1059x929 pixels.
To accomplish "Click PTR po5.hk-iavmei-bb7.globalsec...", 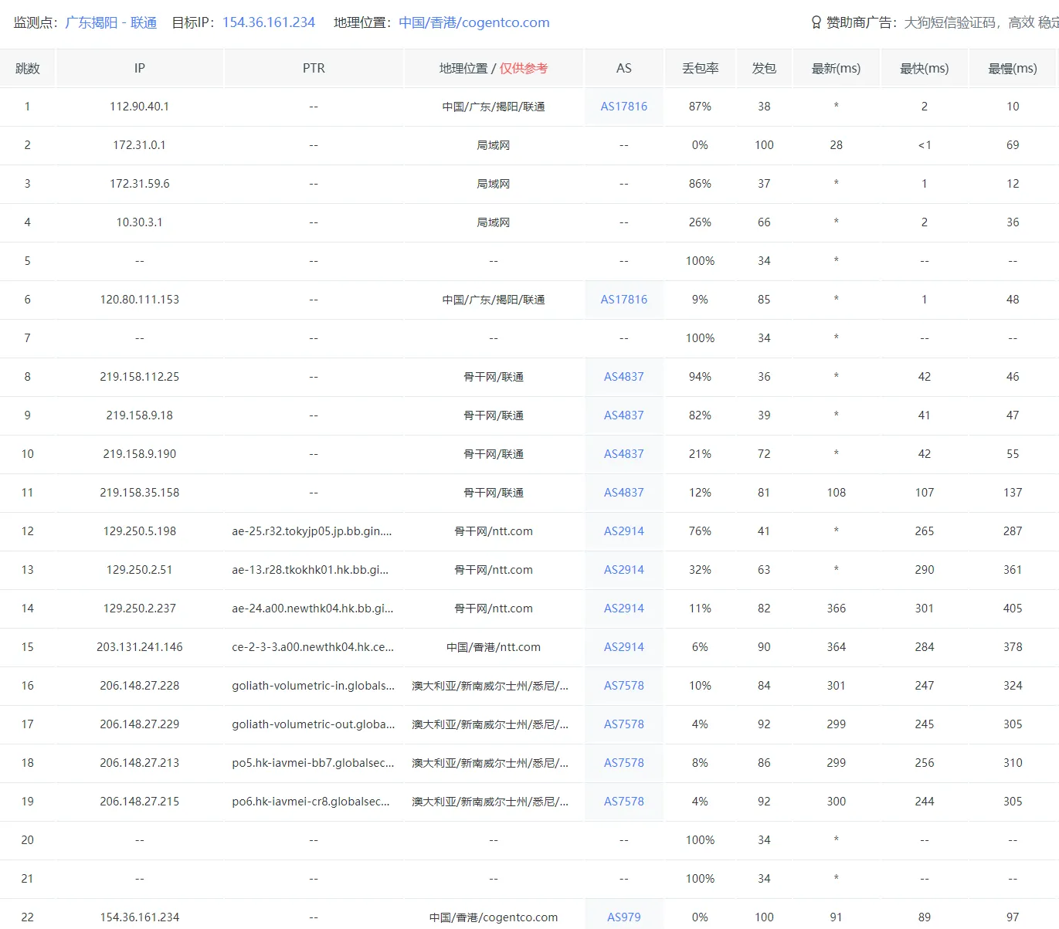I will pos(313,763).
